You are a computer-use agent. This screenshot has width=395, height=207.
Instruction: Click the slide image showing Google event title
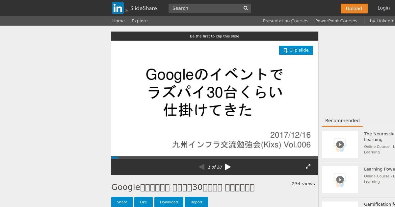pyautogui.click(x=215, y=99)
